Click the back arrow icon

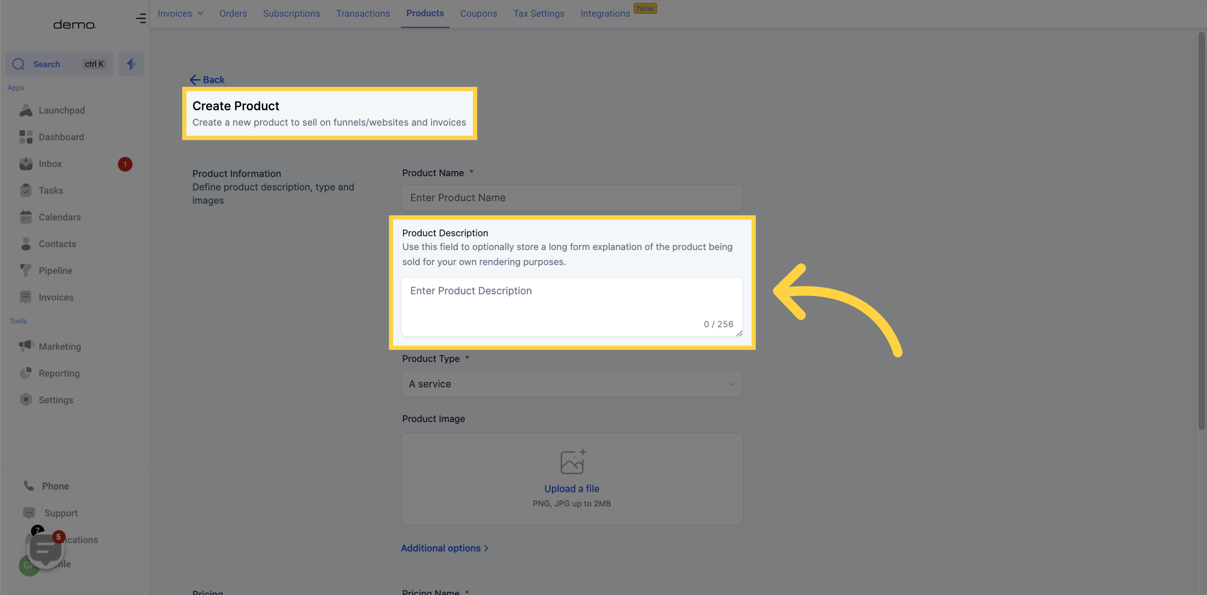click(195, 80)
